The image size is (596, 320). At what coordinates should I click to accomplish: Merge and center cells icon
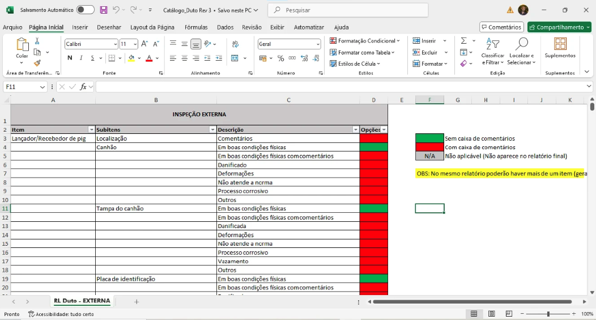tap(235, 58)
